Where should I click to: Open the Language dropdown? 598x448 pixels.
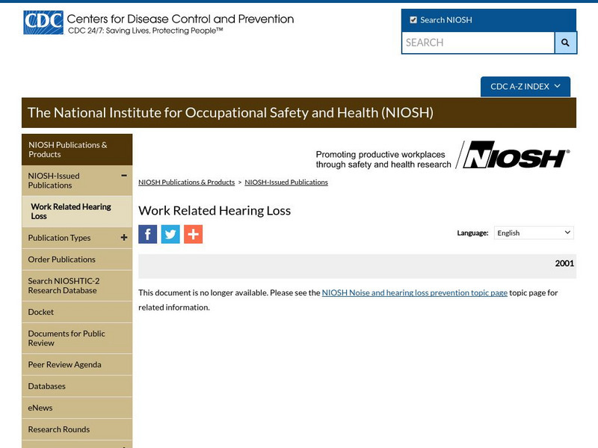click(x=533, y=232)
